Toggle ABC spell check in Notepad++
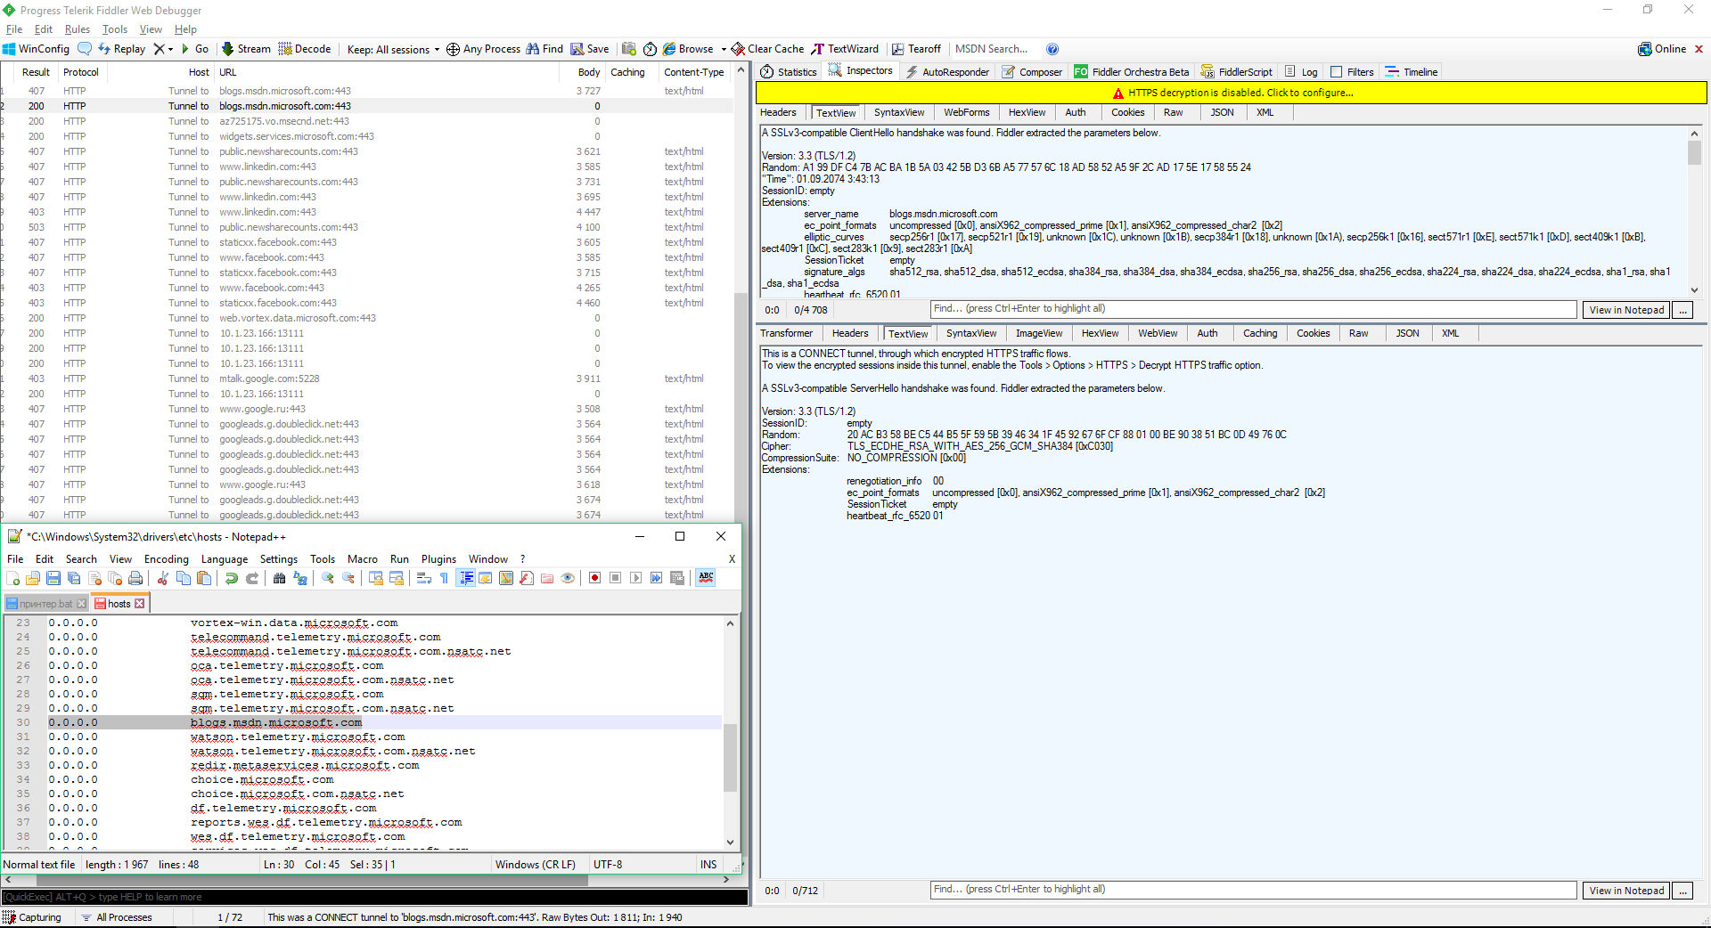This screenshot has height=928, width=1711. 706,577
